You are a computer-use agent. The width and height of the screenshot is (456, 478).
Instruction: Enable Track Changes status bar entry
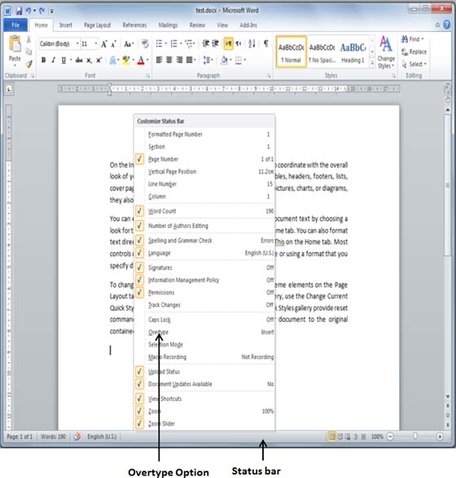point(204,305)
